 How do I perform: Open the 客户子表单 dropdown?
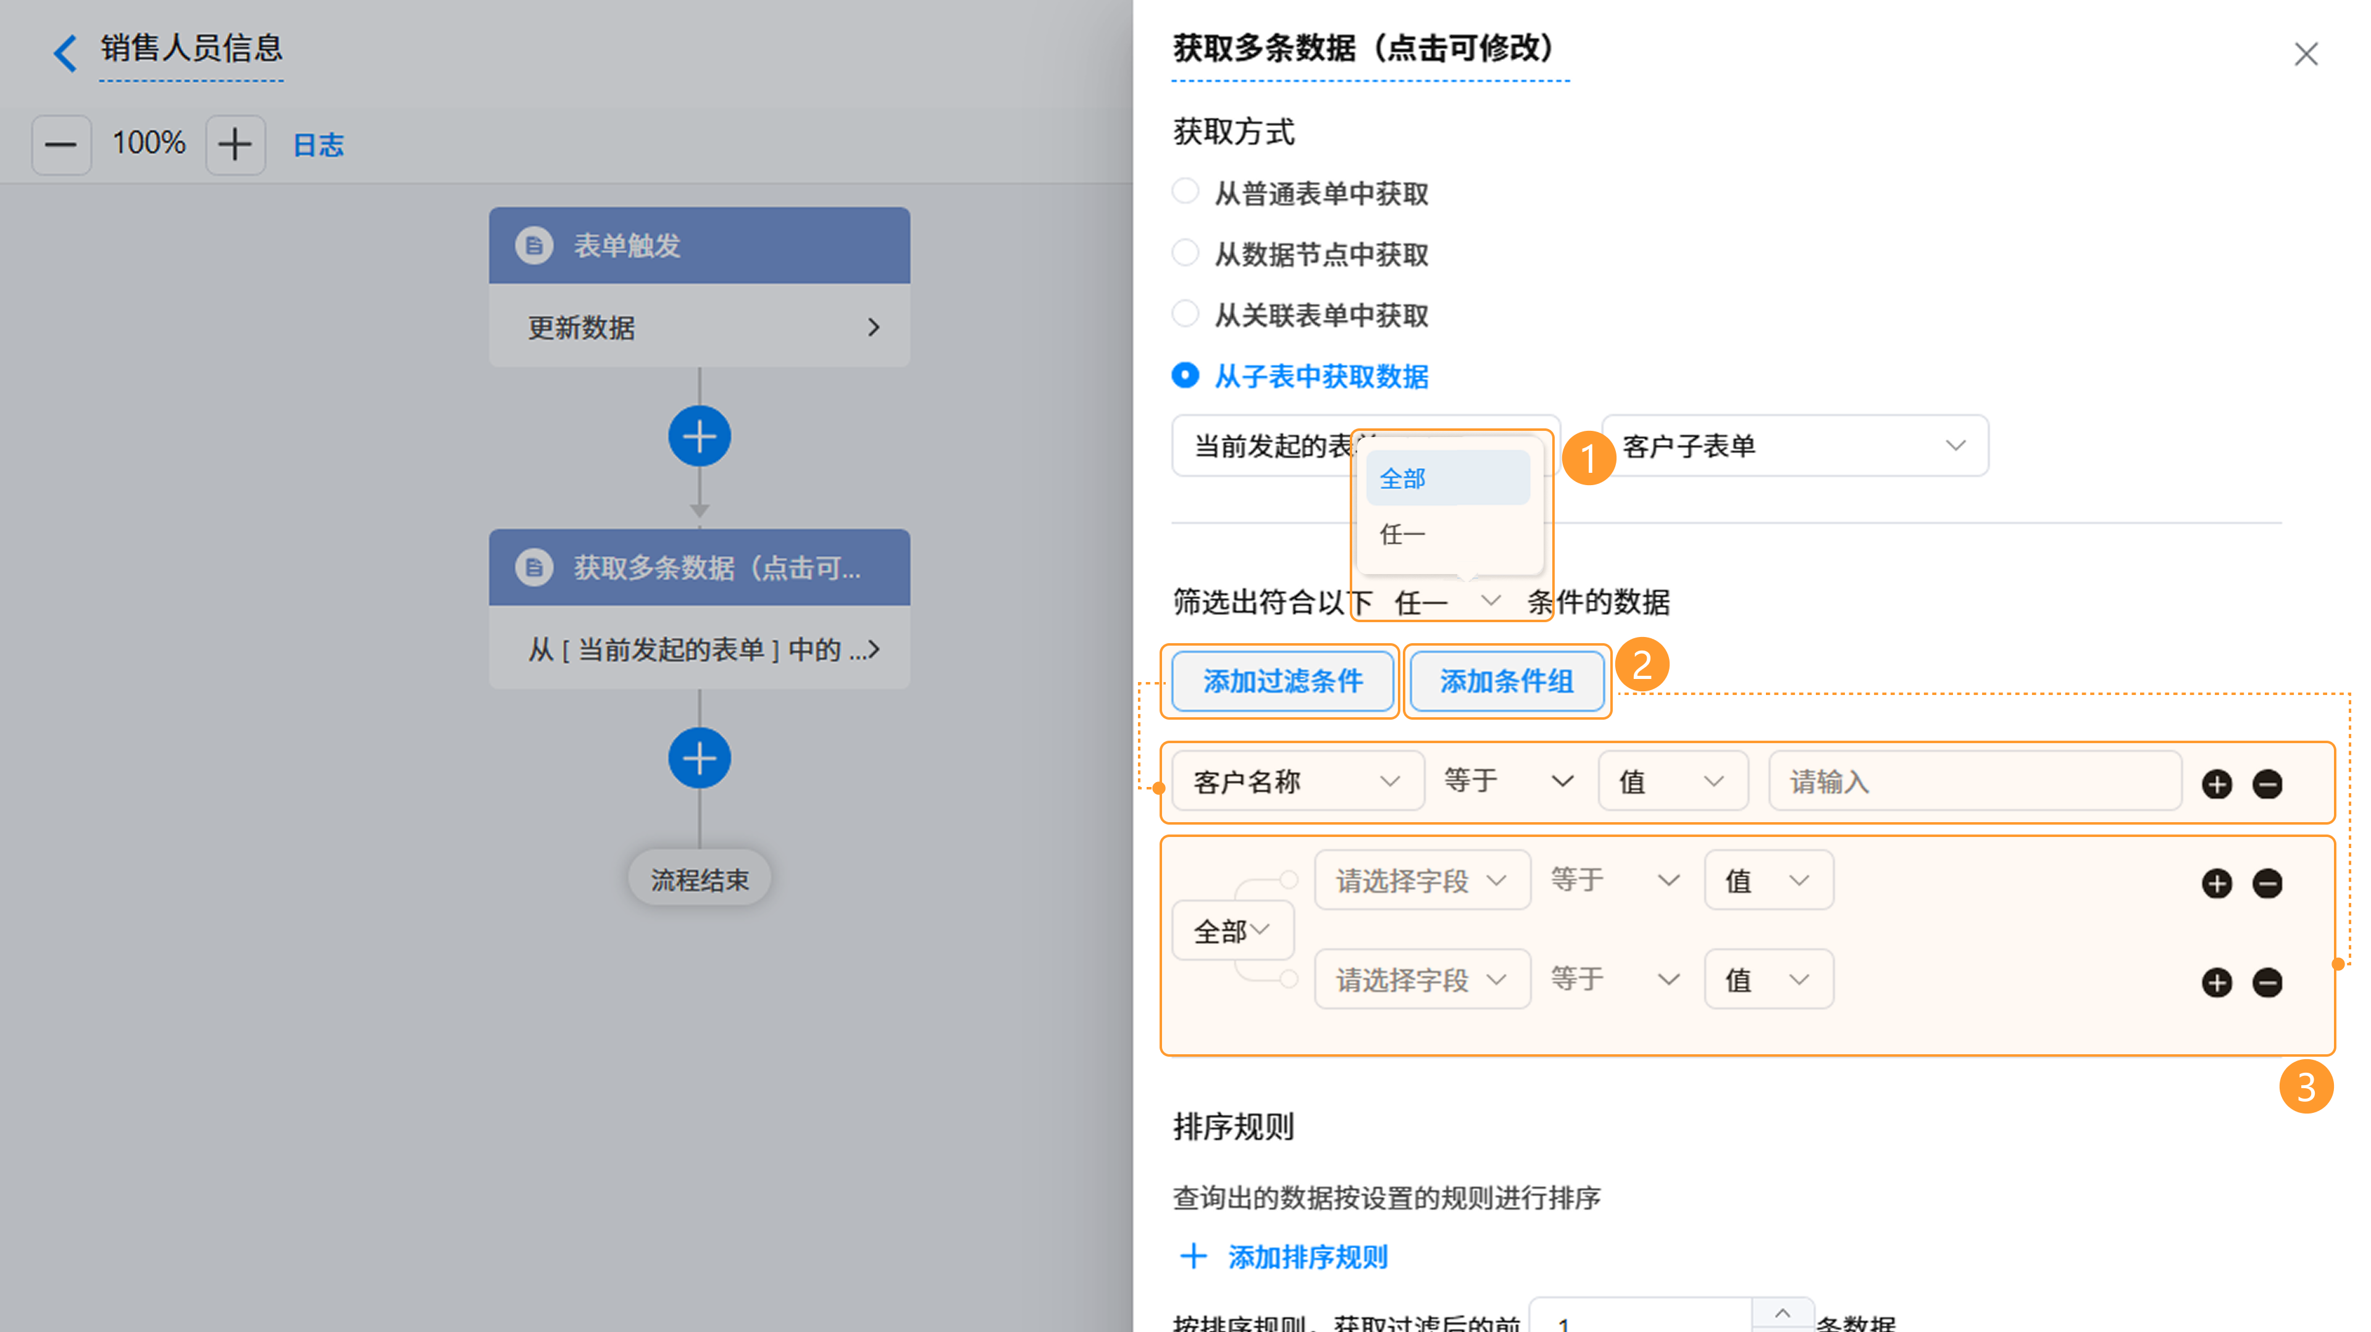pyautogui.click(x=1795, y=446)
